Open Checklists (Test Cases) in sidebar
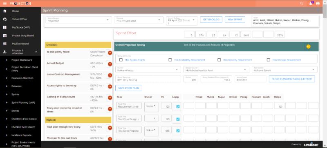The image size is (327, 148). click(x=24, y=119)
